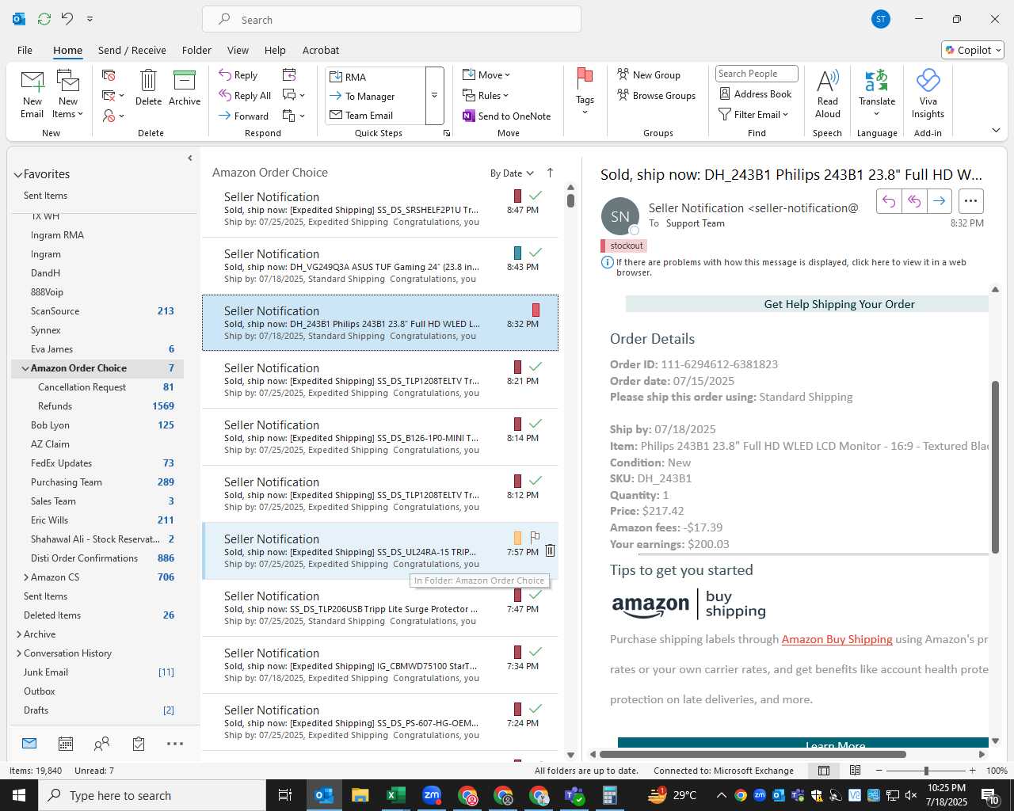The image size is (1014, 811).
Task: Open the By Date sort dropdown
Action: click(512, 173)
